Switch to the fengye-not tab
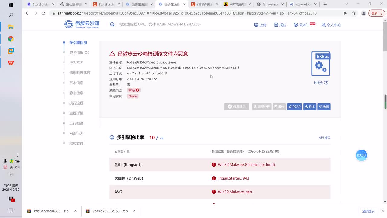This screenshot has height=218, width=387. point(270,4)
